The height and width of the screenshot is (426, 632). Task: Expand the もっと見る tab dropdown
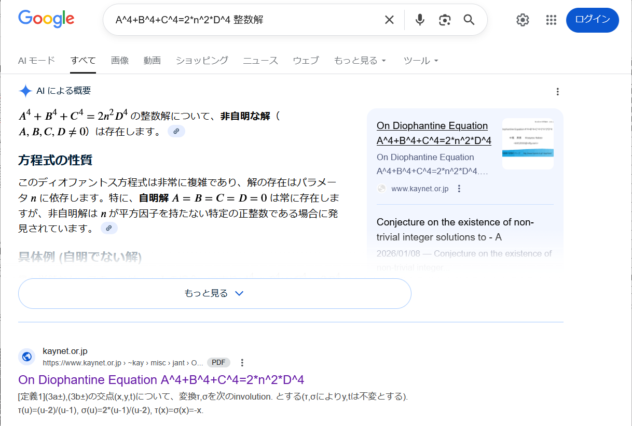click(x=360, y=61)
